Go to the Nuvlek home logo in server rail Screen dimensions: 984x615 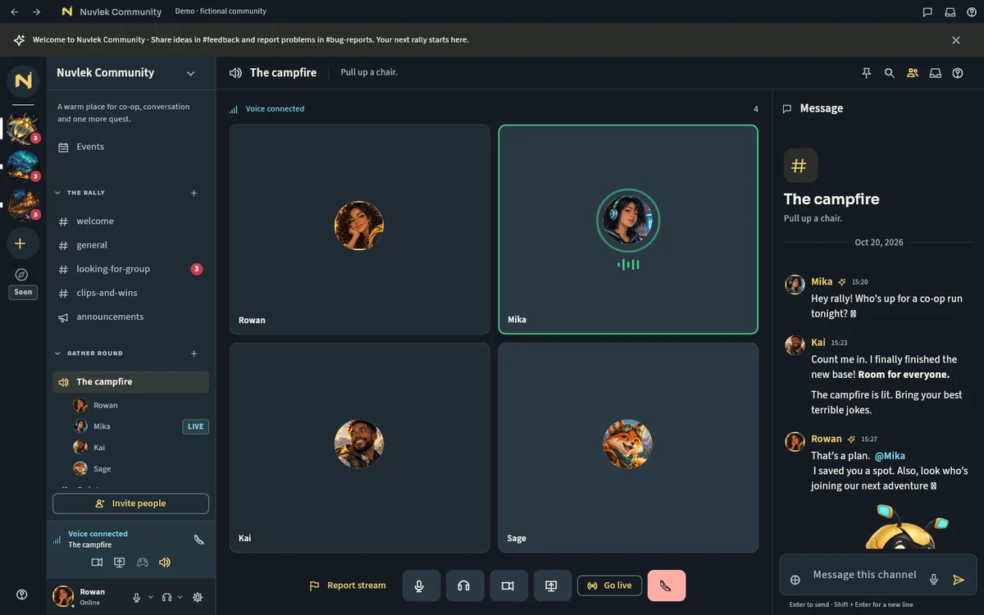click(x=23, y=80)
